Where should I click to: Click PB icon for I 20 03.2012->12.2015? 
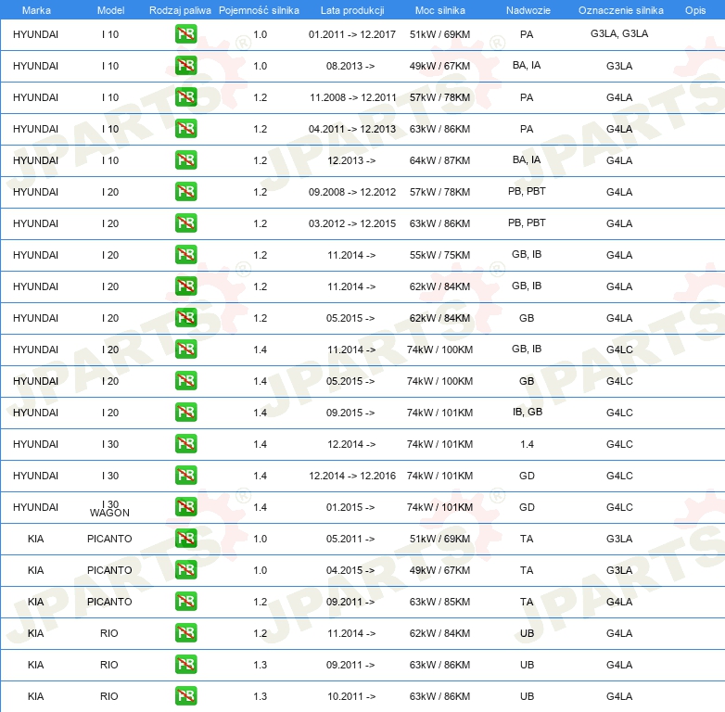[185, 222]
